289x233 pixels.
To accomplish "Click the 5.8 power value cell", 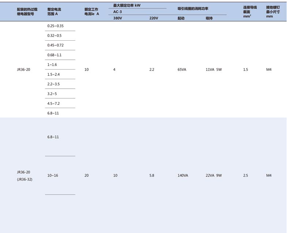I will tap(152, 175).
